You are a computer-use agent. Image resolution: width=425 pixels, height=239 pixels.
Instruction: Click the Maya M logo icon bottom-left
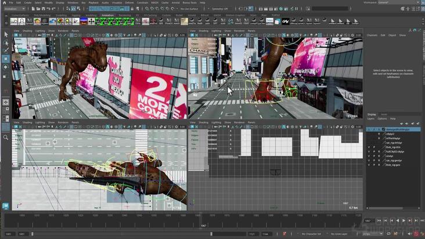[6, 206]
